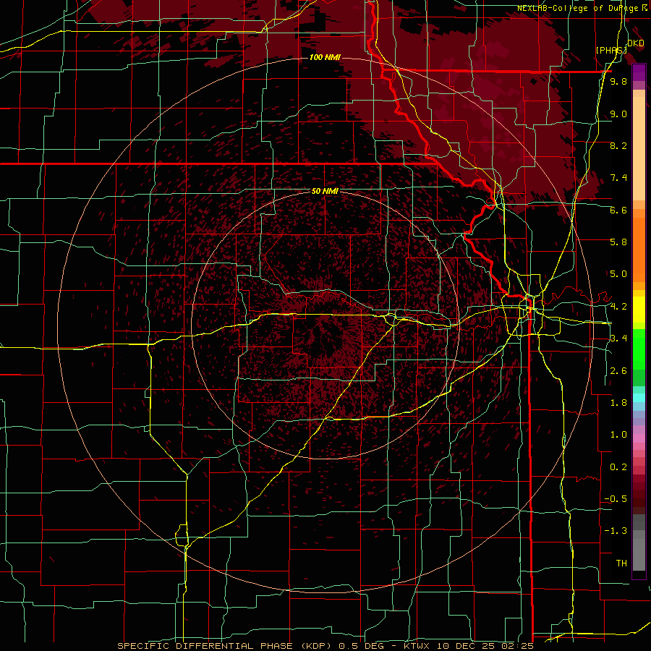Viewport: 651px width, 651px height.
Task: Select the 9.0 value on the scale
Action: [x=618, y=114]
